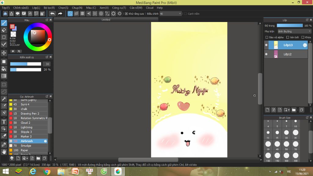The height and width of the screenshot is (176, 313).
Task: Open the Bộ lọc(R) menu
Action: (49, 8)
